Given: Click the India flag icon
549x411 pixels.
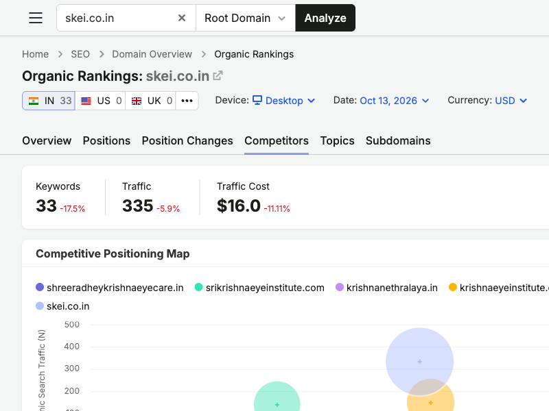Looking at the screenshot, I should point(34,101).
